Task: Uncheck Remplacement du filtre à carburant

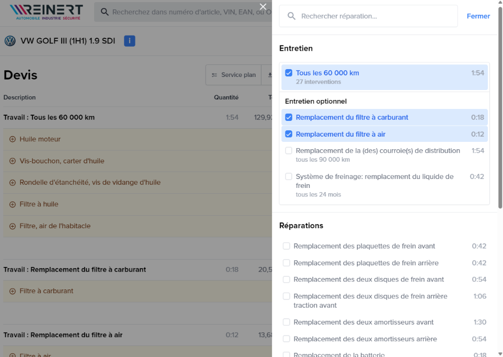Action: [289, 117]
